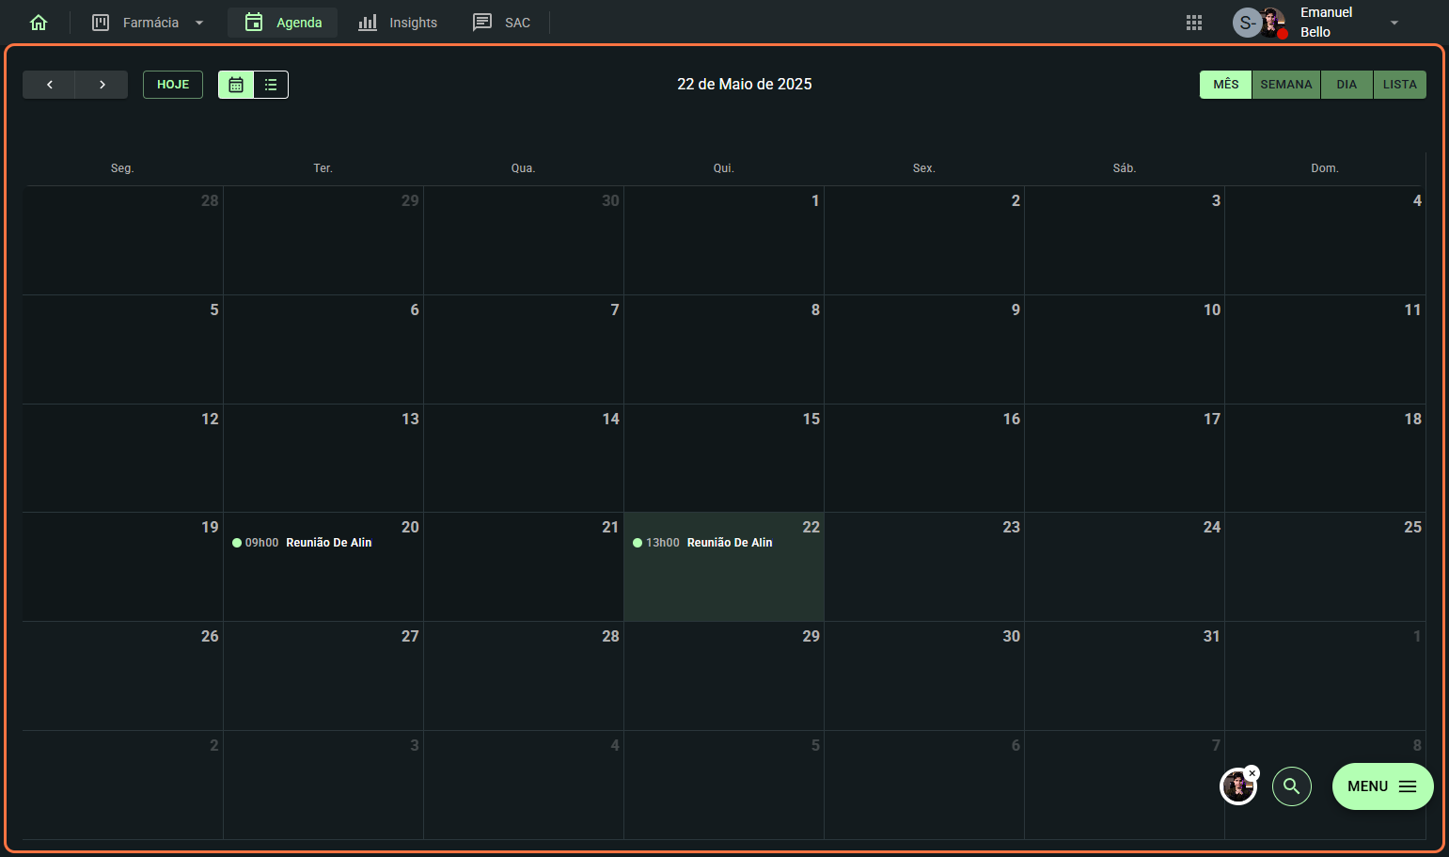Click Emanuel Bello profile photo in header
The width and height of the screenshot is (1449, 857).
pyautogui.click(x=1273, y=23)
